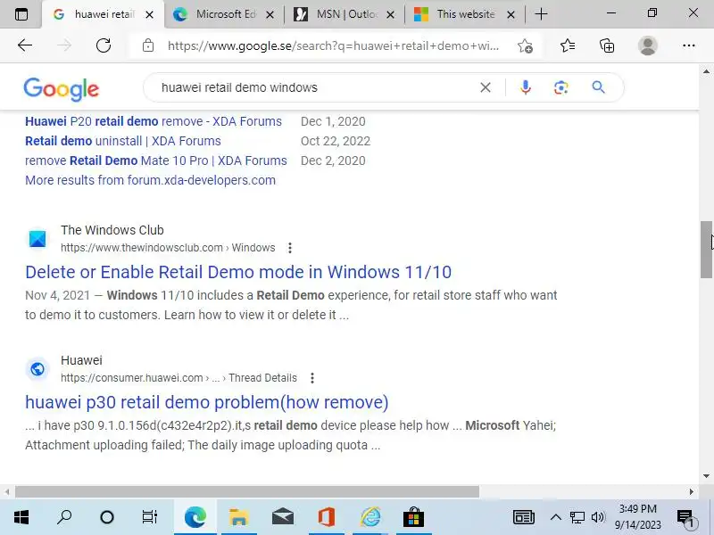Open Microsoft Store from taskbar
This screenshot has height=535, width=714.
click(x=413, y=517)
